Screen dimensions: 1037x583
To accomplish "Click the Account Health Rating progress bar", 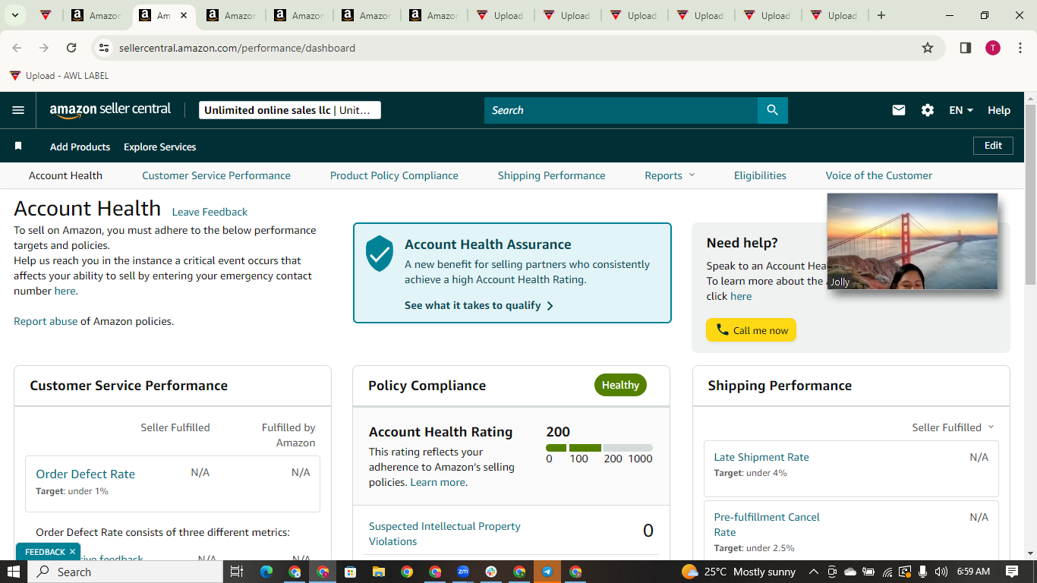I will (599, 448).
